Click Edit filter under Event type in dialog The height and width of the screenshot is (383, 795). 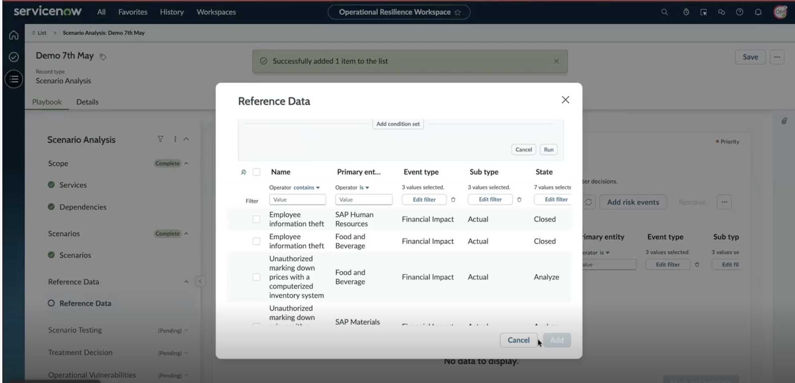point(424,199)
